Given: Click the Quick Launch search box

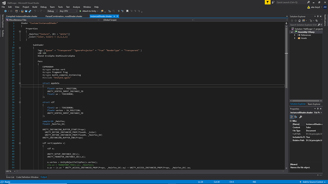Looking at the screenshot, I should coord(288,2).
